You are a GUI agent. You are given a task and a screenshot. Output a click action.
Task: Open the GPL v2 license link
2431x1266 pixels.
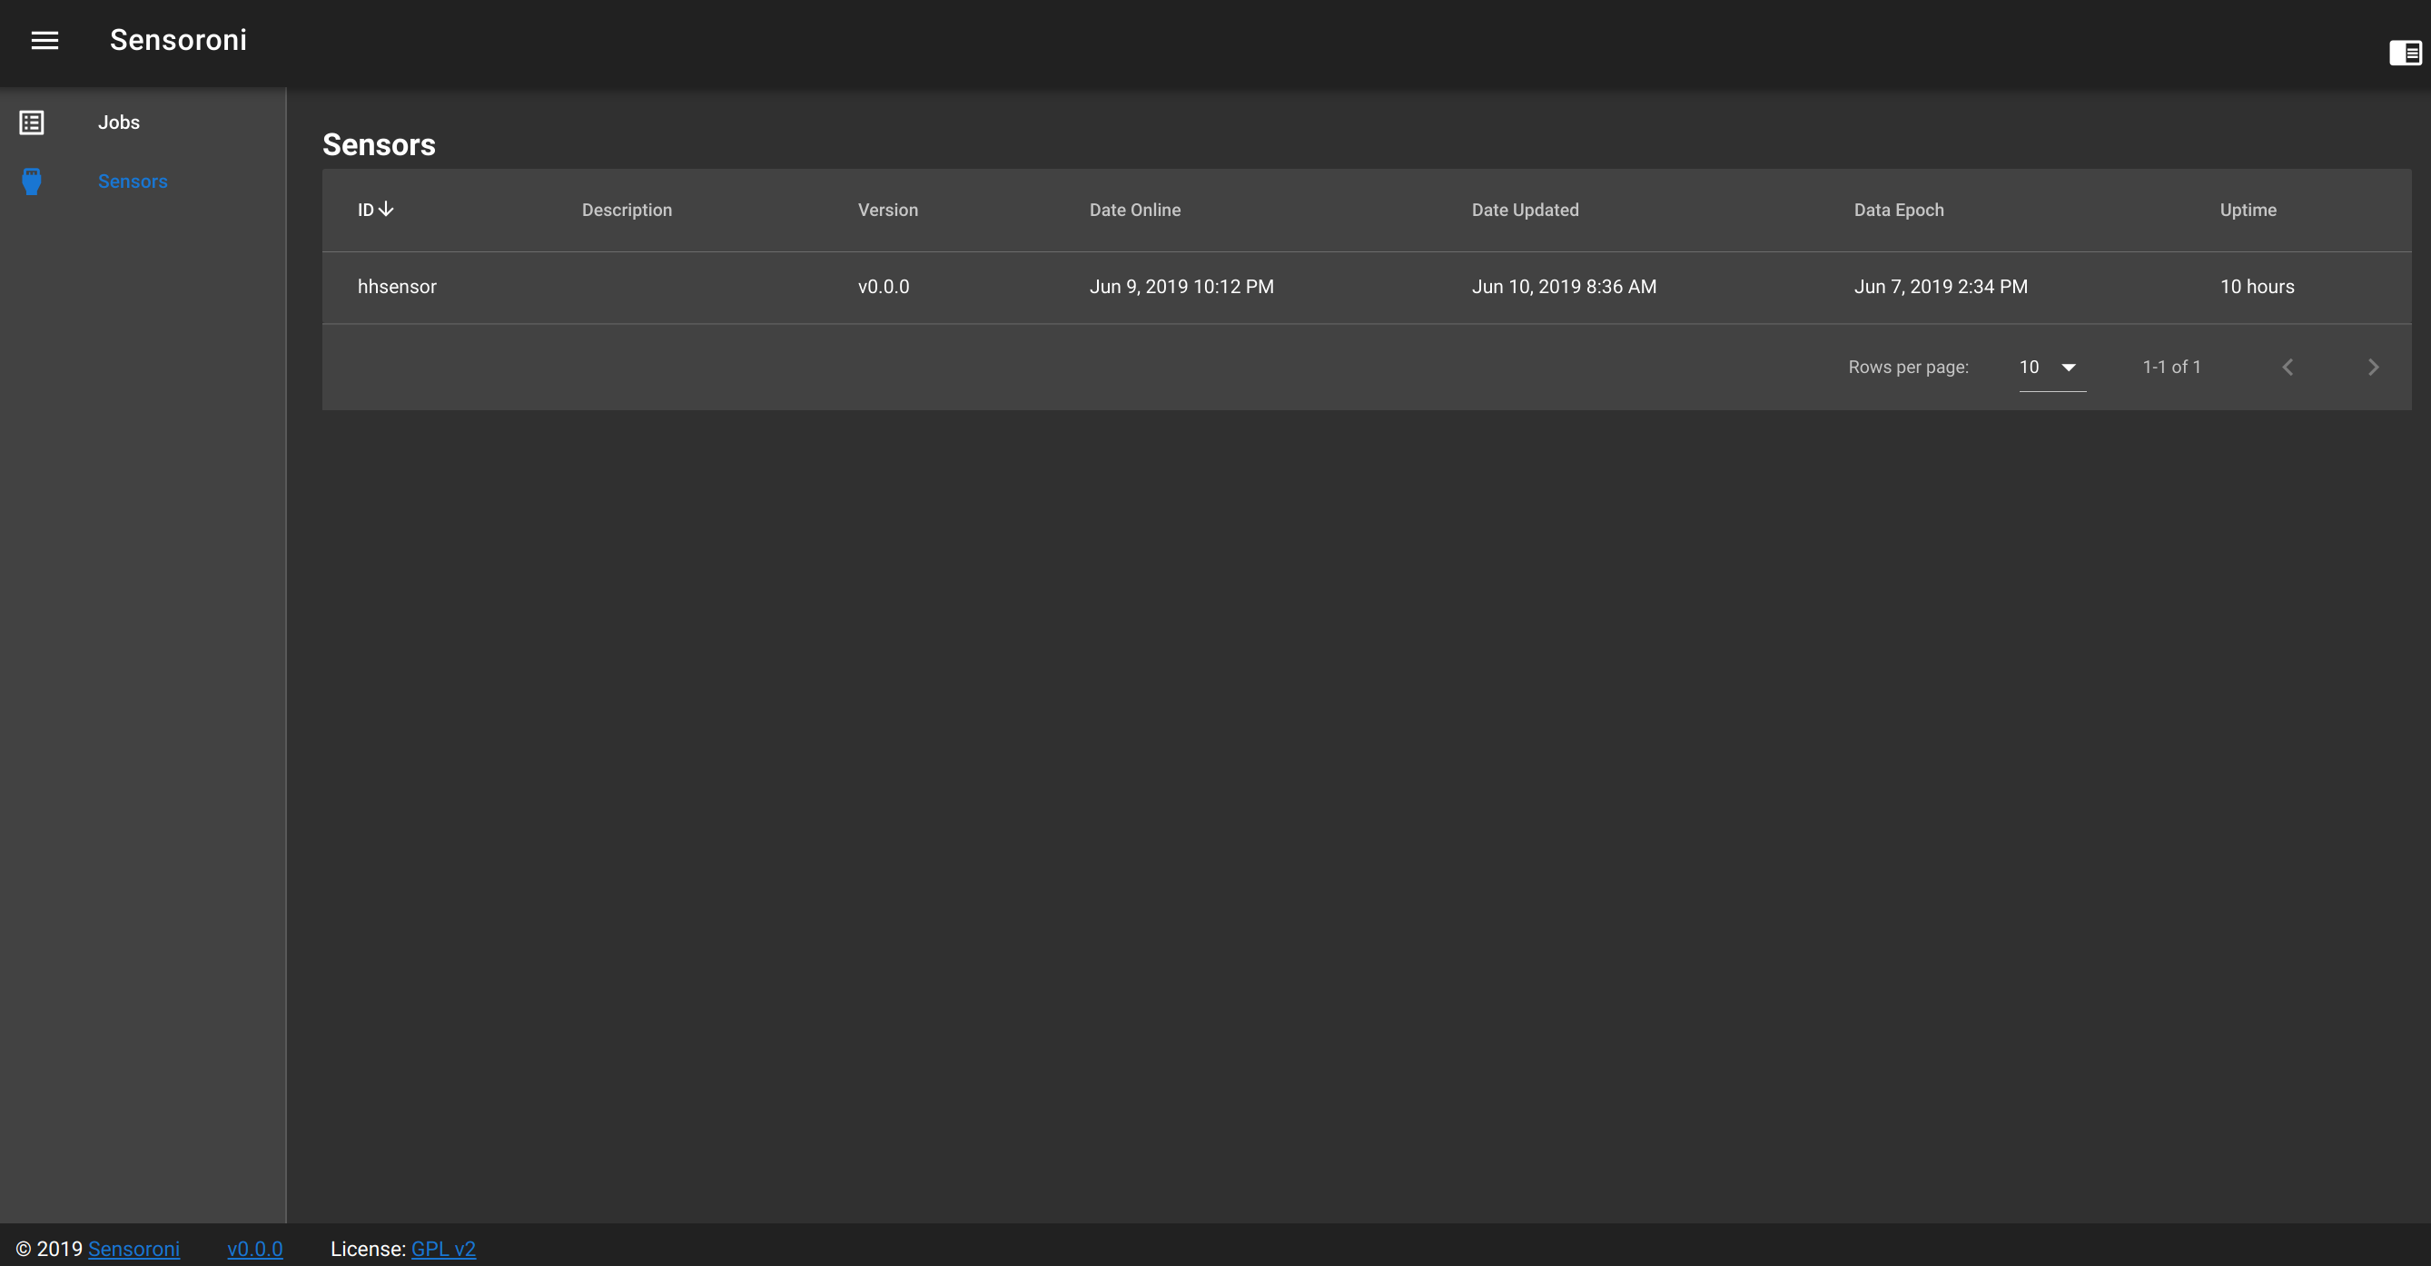(443, 1249)
